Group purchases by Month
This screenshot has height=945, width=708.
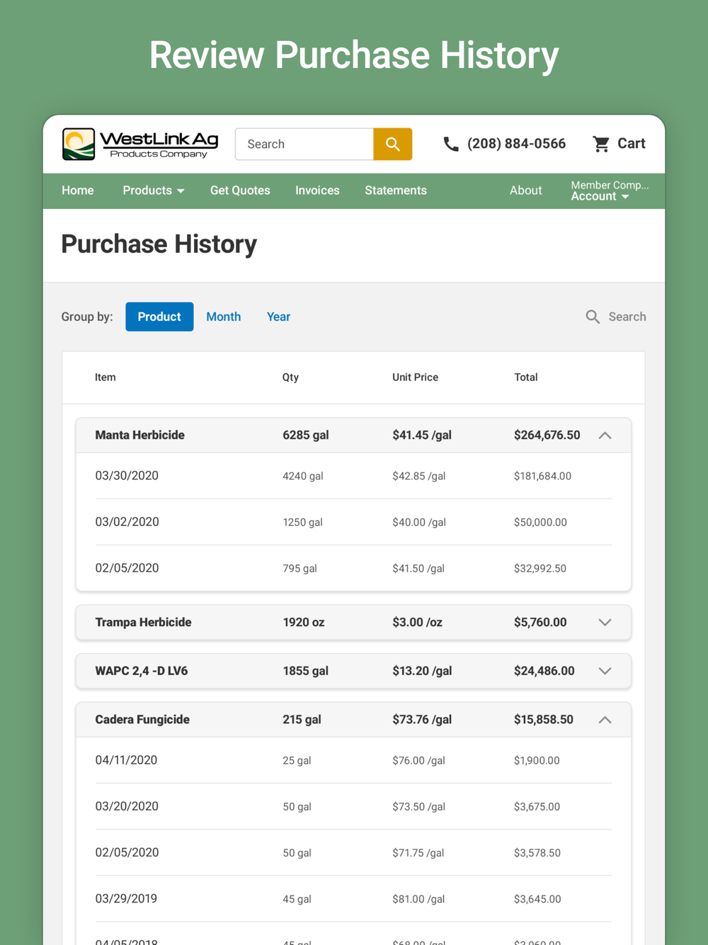pos(224,317)
